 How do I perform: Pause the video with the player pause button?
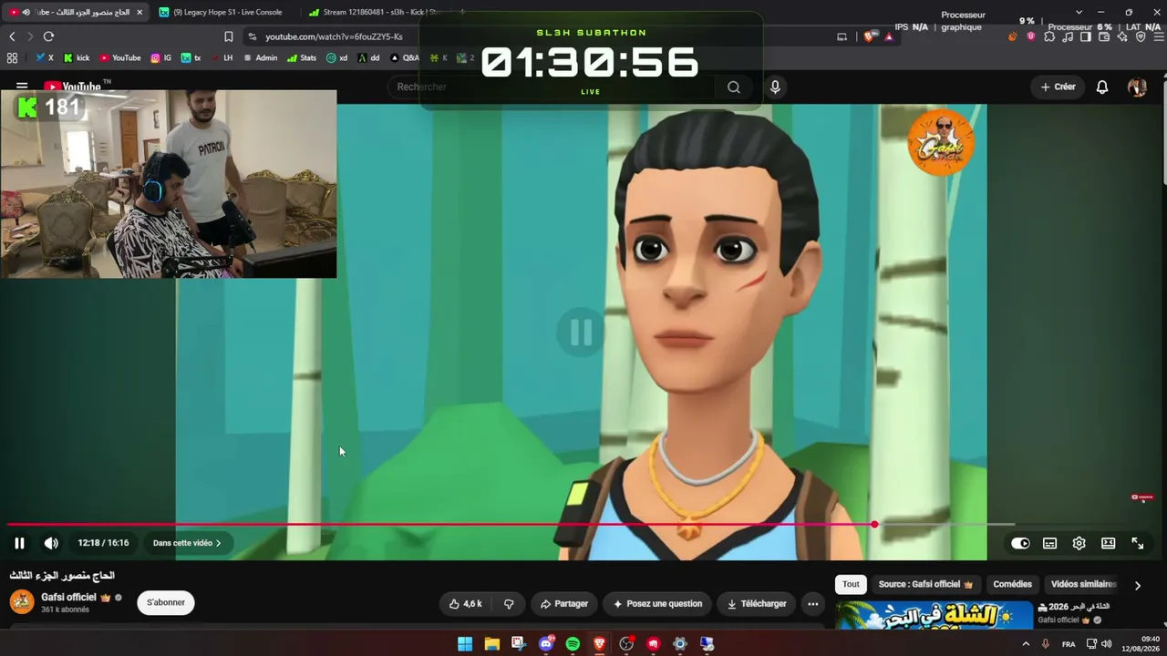point(19,543)
